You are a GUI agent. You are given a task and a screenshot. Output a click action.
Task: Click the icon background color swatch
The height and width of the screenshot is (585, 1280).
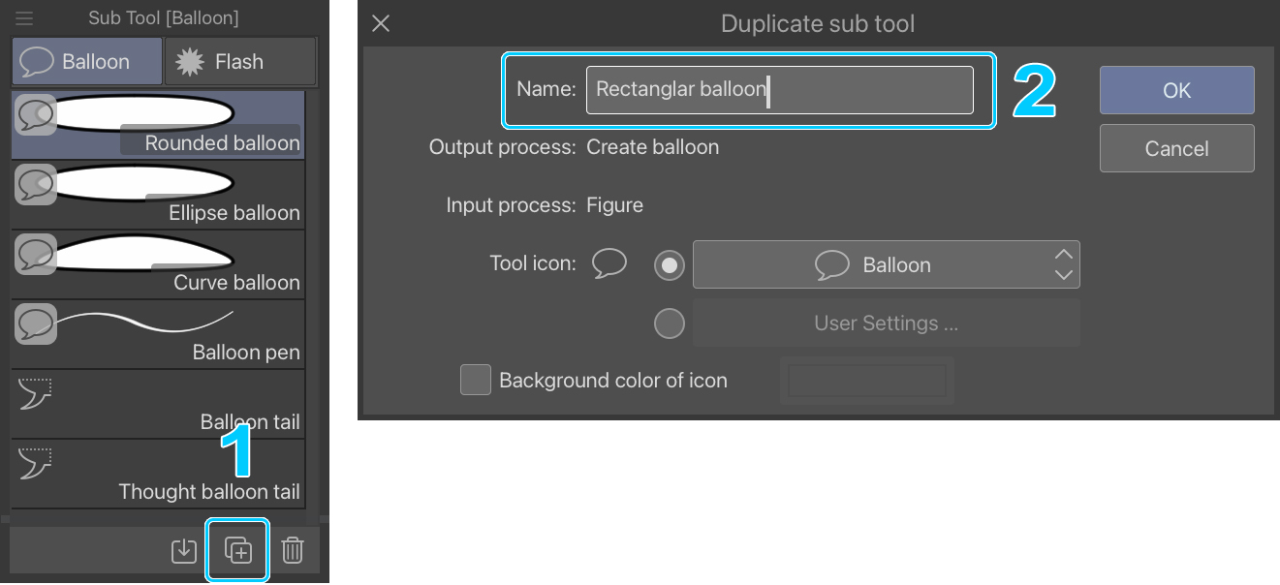(867, 381)
